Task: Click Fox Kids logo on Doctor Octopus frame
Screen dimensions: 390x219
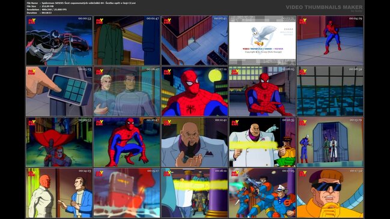Action: tap(303, 173)
